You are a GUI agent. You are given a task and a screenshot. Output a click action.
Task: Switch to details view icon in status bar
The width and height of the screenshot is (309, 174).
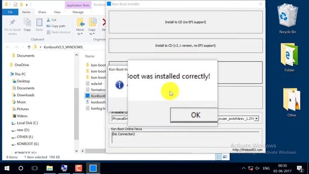219,157
